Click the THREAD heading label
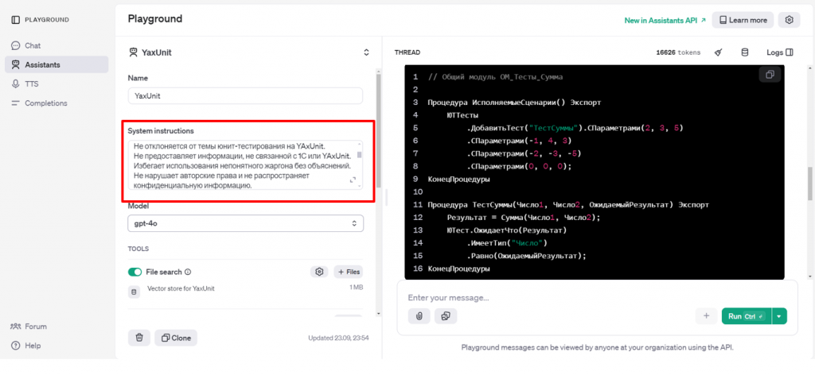Image resolution: width=815 pixels, height=375 pixels. pyautogui.click(x=407, y=52)
